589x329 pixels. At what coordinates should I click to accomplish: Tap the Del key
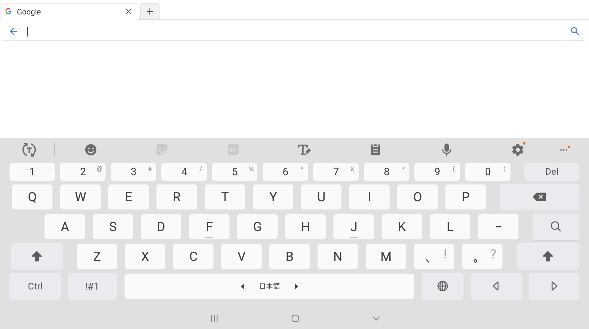tap(552, 172)
